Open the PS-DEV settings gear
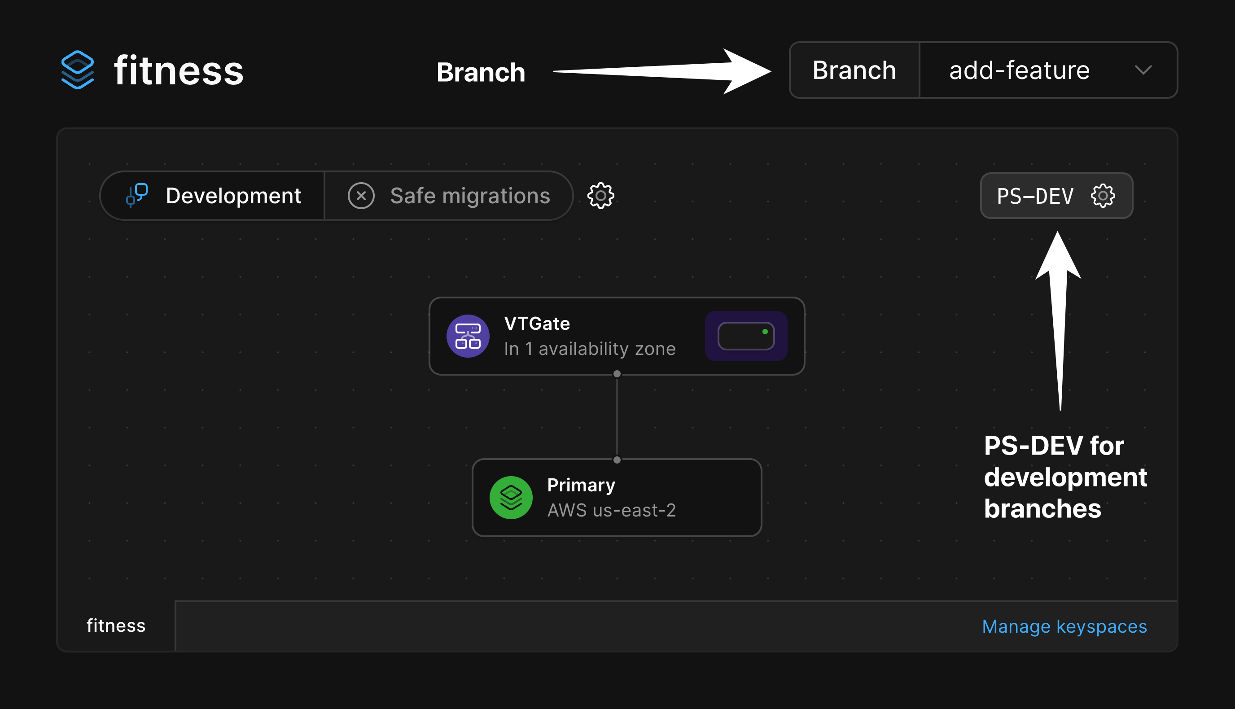The image size is (1235, 709). pyautogui.click(x=1103, y=196)
